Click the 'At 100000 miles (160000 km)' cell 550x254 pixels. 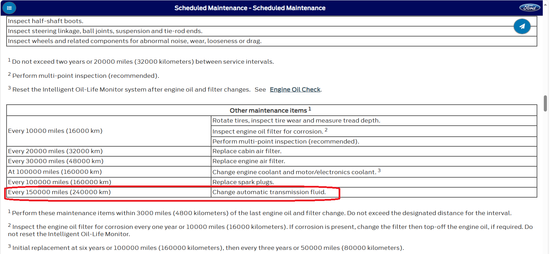tap(55, 172)
